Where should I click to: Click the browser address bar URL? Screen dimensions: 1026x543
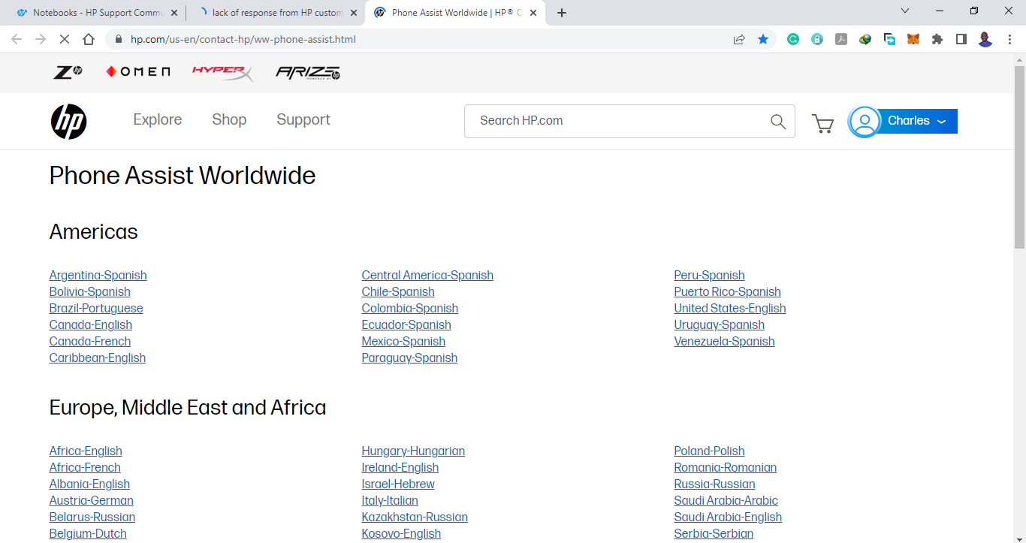click(x=243, y=39)
